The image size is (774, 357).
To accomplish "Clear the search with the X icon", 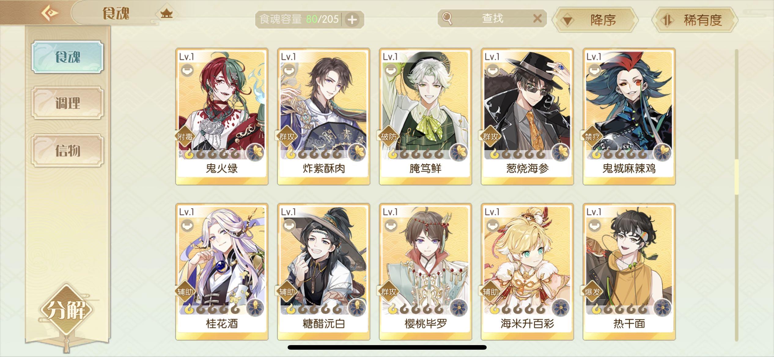I will (537, 18).
